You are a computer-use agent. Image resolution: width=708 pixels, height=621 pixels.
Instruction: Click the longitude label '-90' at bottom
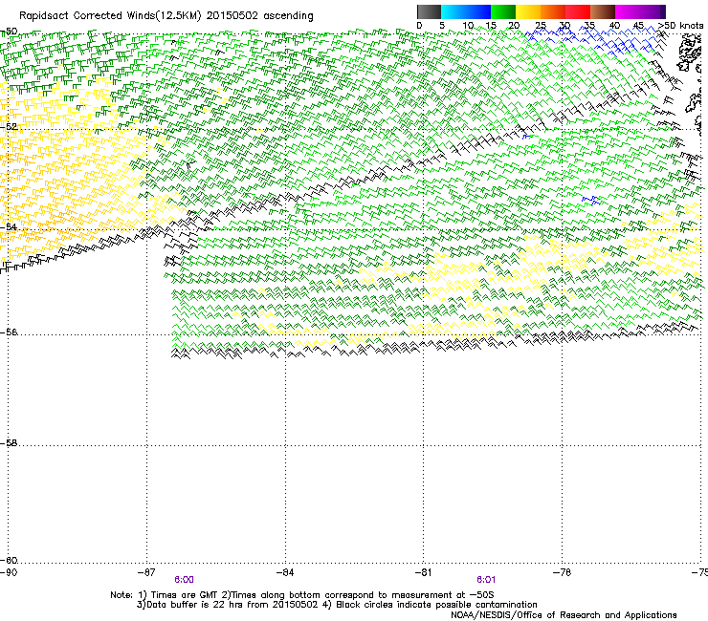point(9,572)
